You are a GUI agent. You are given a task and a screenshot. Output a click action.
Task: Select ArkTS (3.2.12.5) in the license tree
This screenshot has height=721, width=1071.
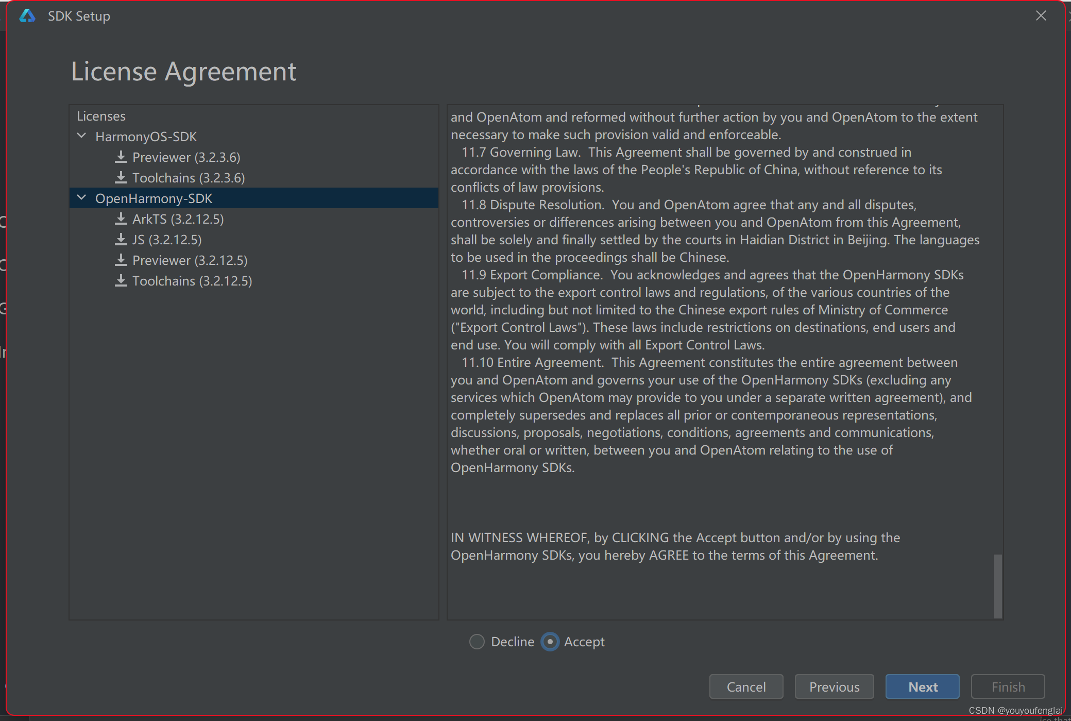point(178,219)
